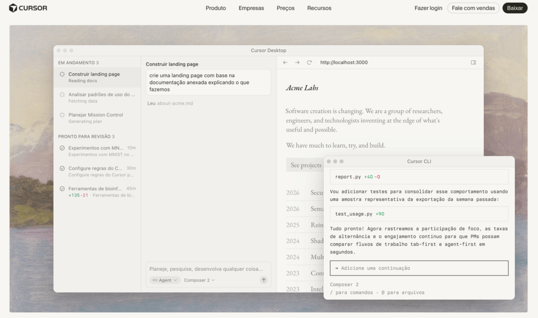Click Fazer login link
538x318 pixels.
428,8
